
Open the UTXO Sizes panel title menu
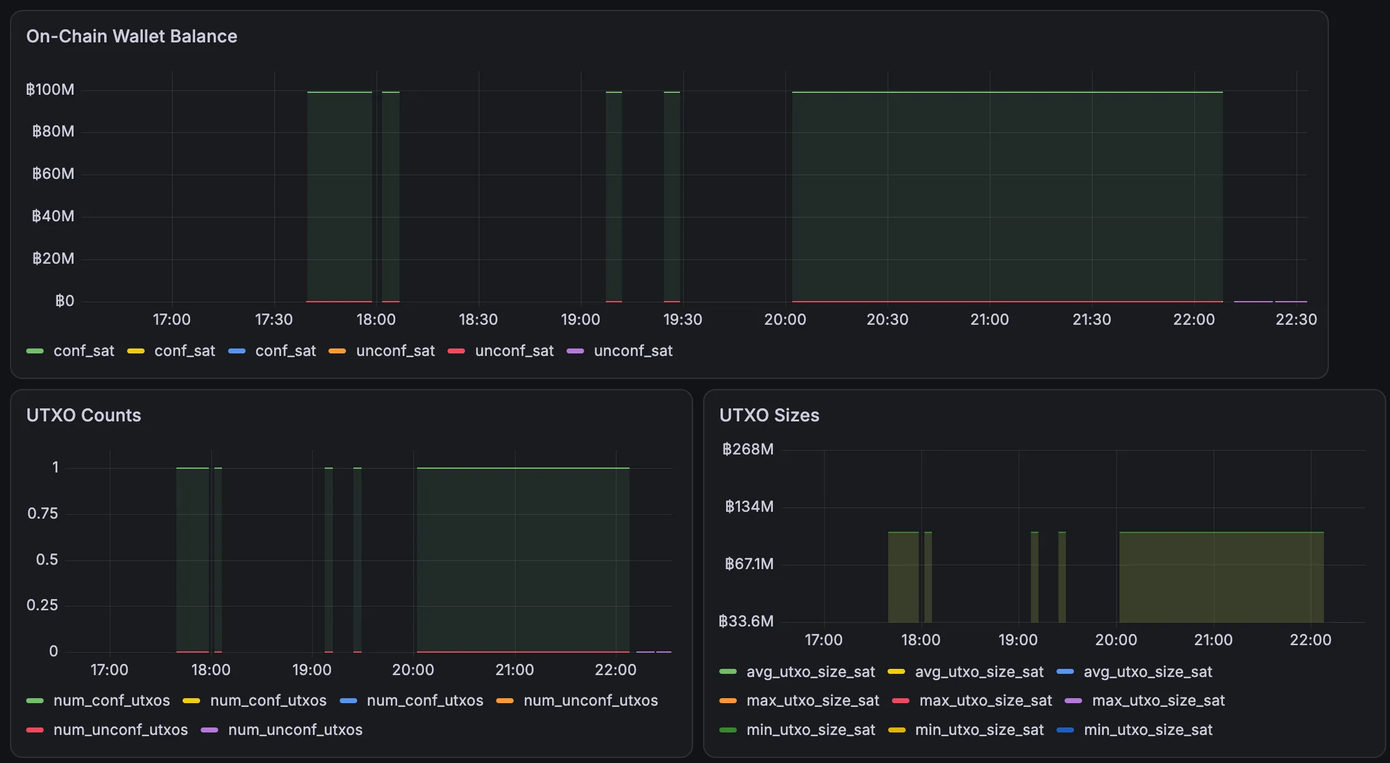[x=769, y=415]
